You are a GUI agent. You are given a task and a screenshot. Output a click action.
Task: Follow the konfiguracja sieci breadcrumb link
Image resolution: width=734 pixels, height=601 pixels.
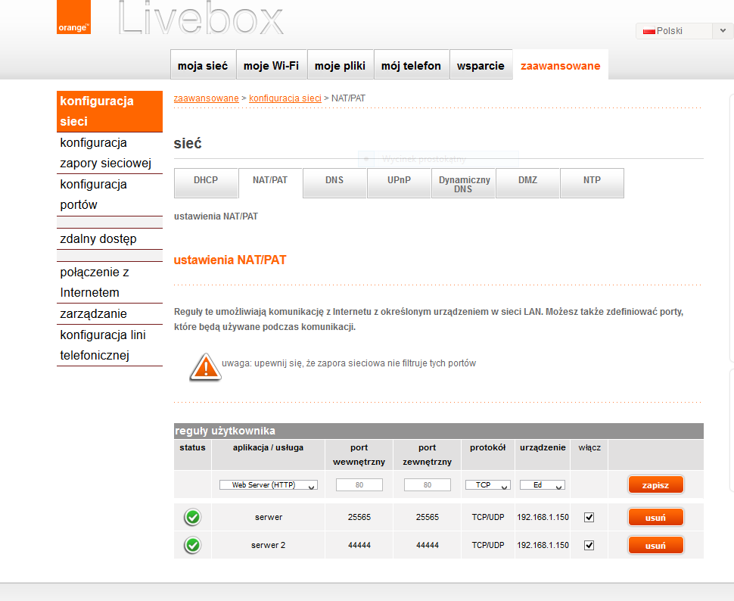[x=285, y=98]
